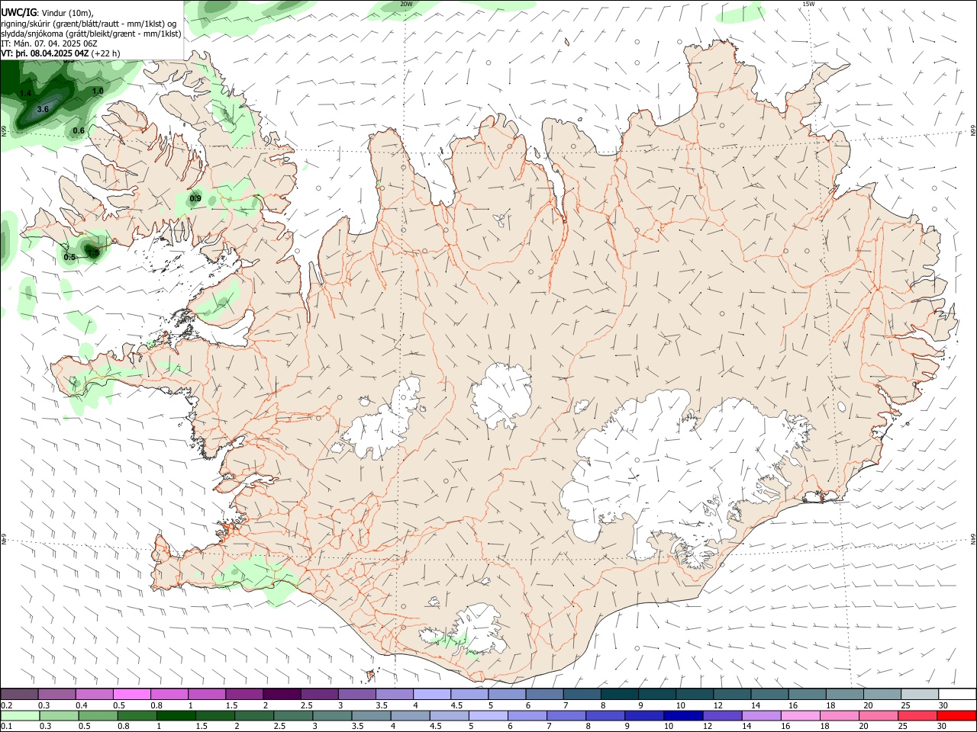Select the 1.5 precipitation value label
Image resolution: width=977 pixels, height=732 pixels.
(x=93, y=252)
